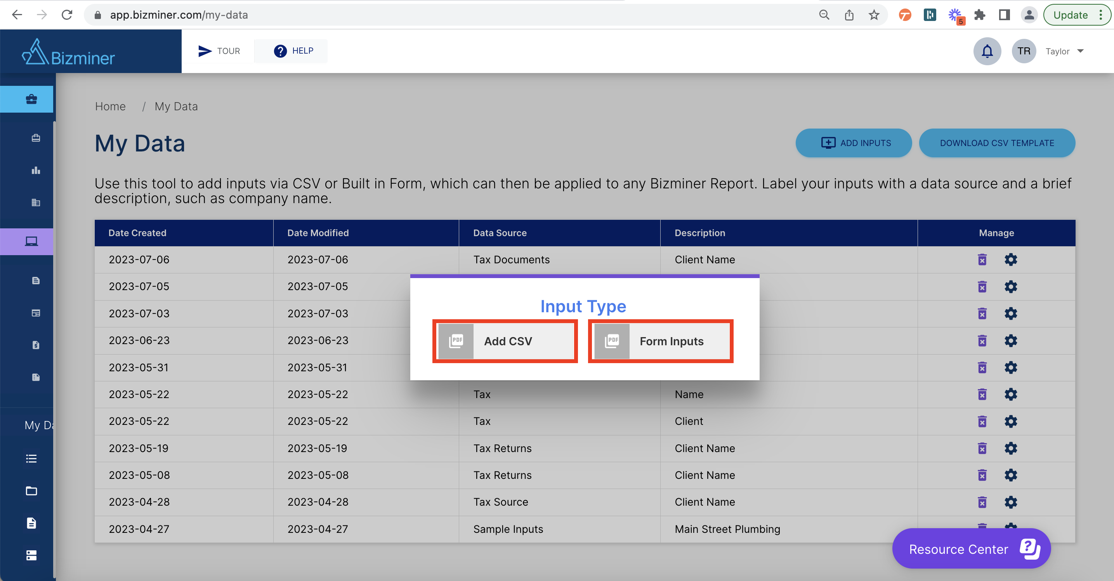Open the HELP menu
1114x581 pixels.
(x=293, y=51)
